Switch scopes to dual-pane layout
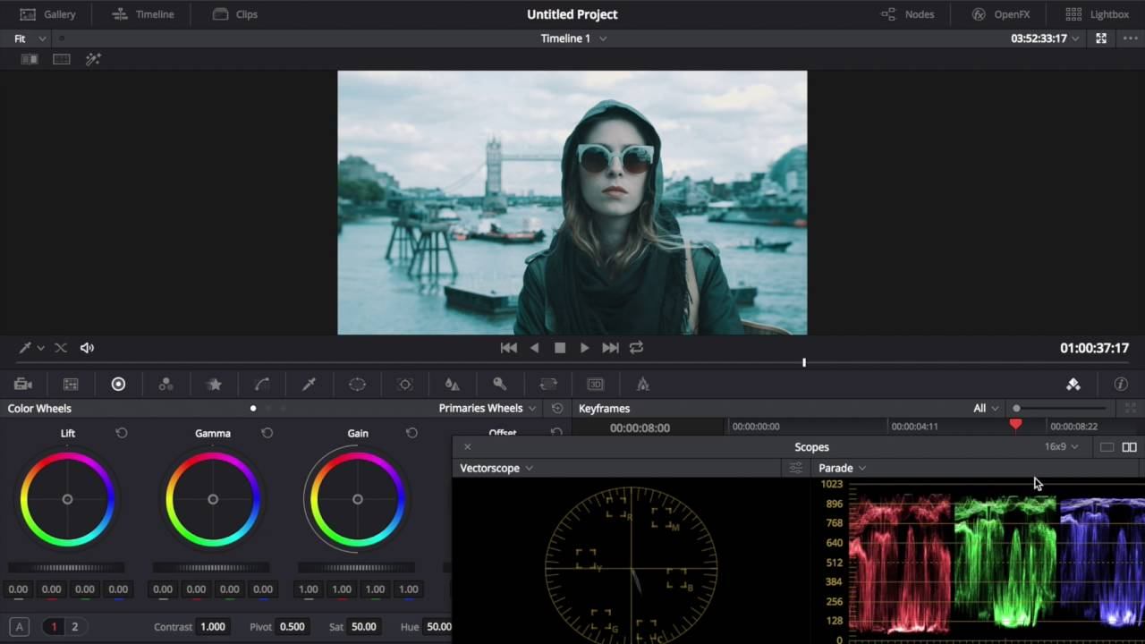This screenshot has height=644, width=1145. pyautogui.click(x=1129, y=447)
